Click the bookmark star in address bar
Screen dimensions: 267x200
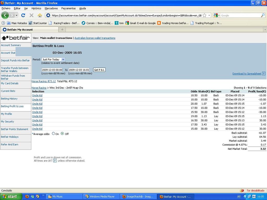click(204, 15)
